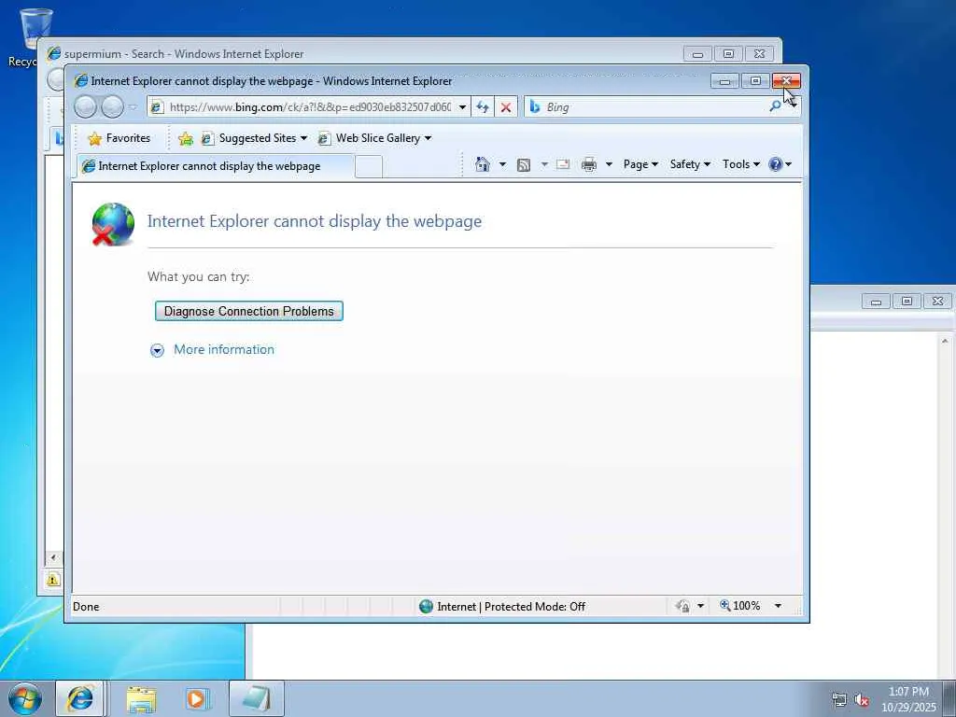Click the privacy lock status bar icon

(682, 606)
